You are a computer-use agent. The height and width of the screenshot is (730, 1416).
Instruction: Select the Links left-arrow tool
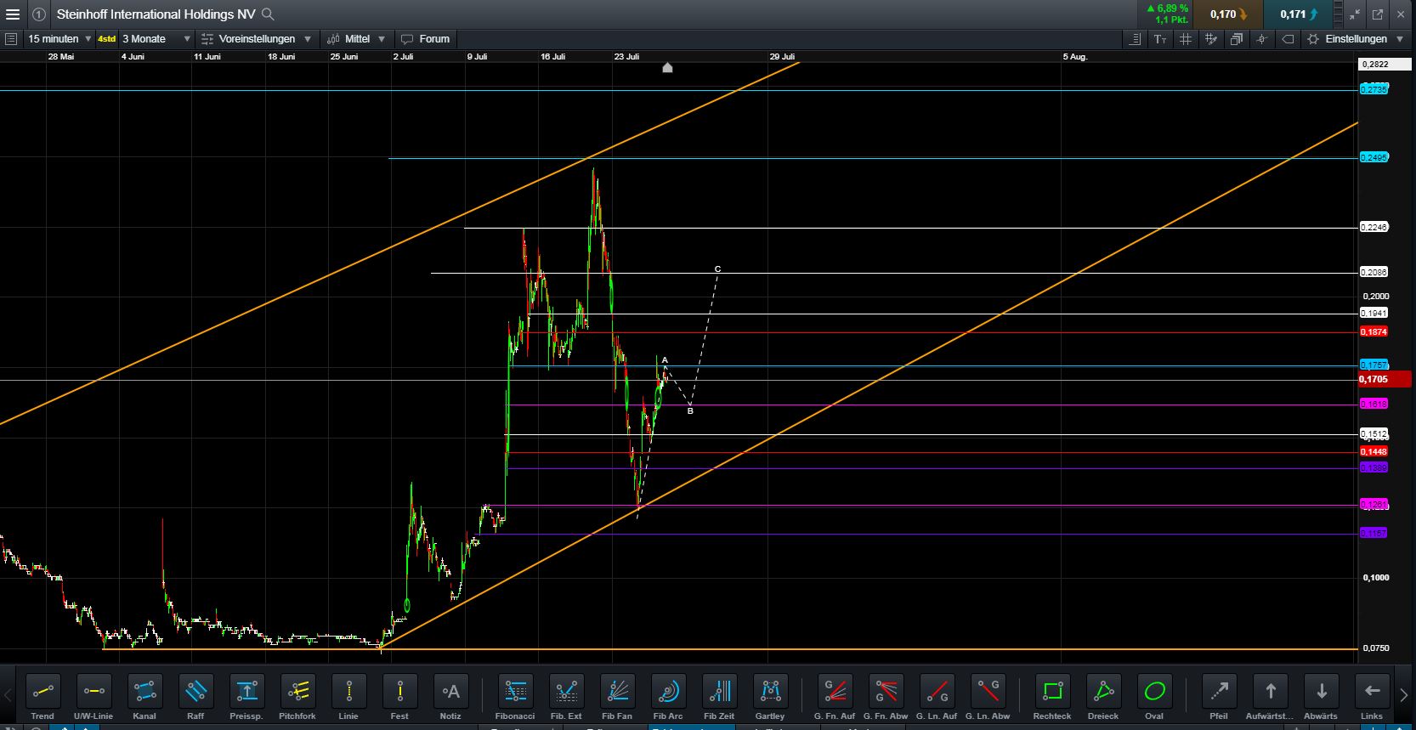(1372, 692)
